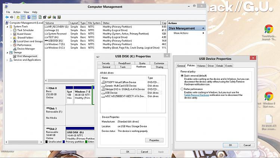Image resolution: width=280 pixels, height=158 pixels.
Task: Click OK in USB Device Properties dialog
Action: pos(230,145)
